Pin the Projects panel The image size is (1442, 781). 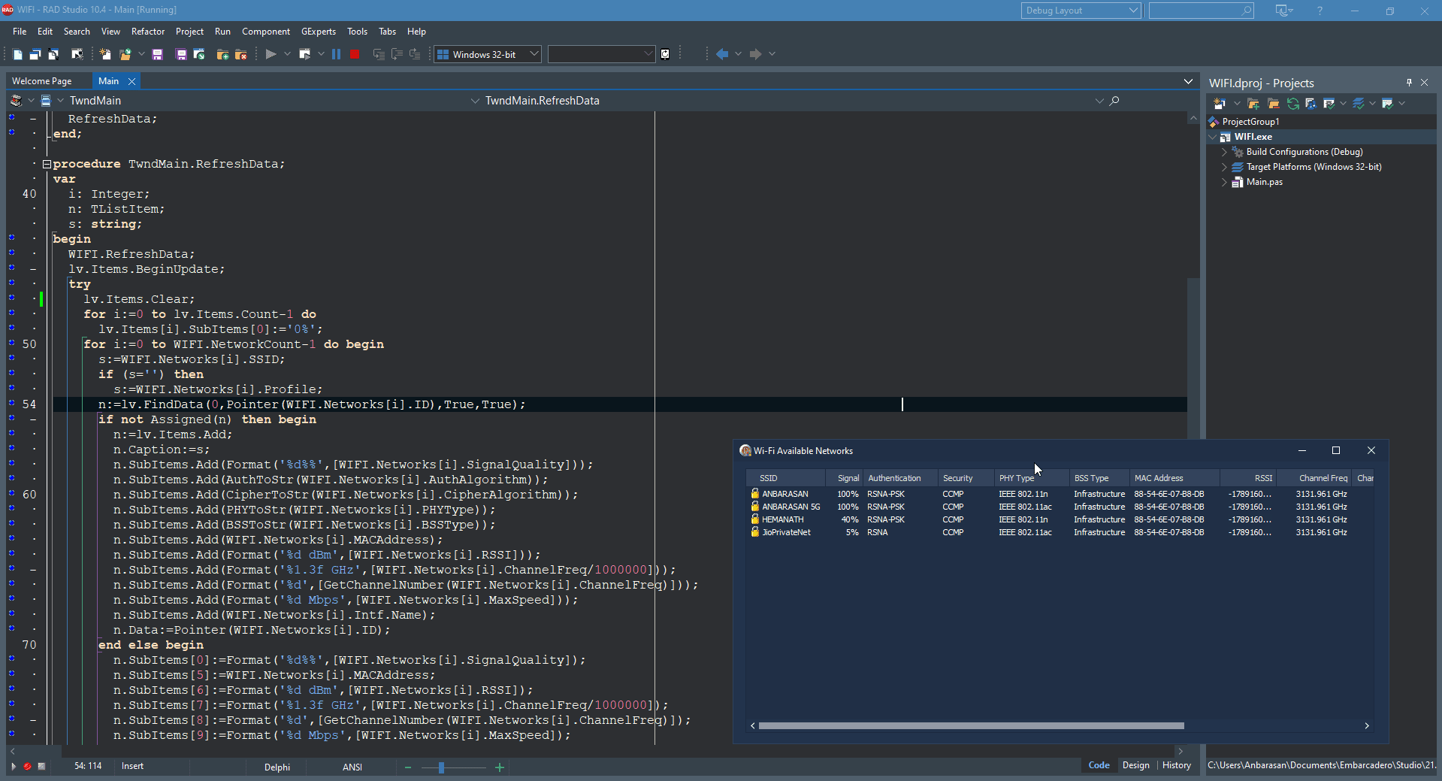click(1409, 83)
